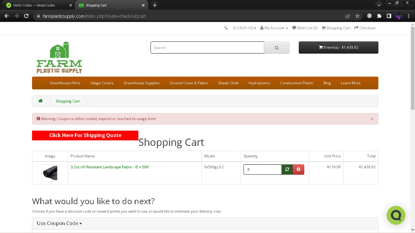Open a new browser tab
The height and width of the screenshot is (233, 415).
(x=155, y=5)
